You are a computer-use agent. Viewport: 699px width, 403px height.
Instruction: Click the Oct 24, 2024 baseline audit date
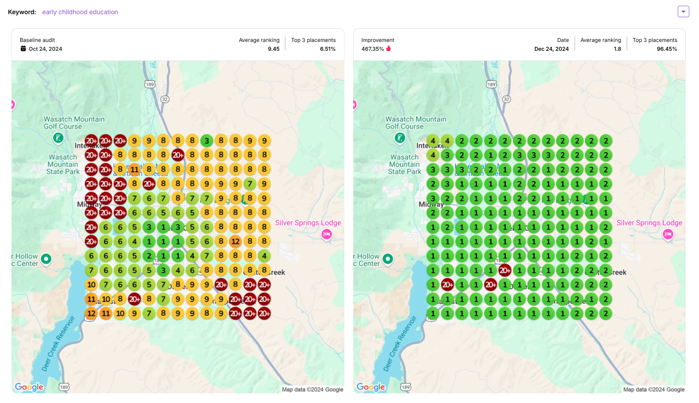pos(45,49)
